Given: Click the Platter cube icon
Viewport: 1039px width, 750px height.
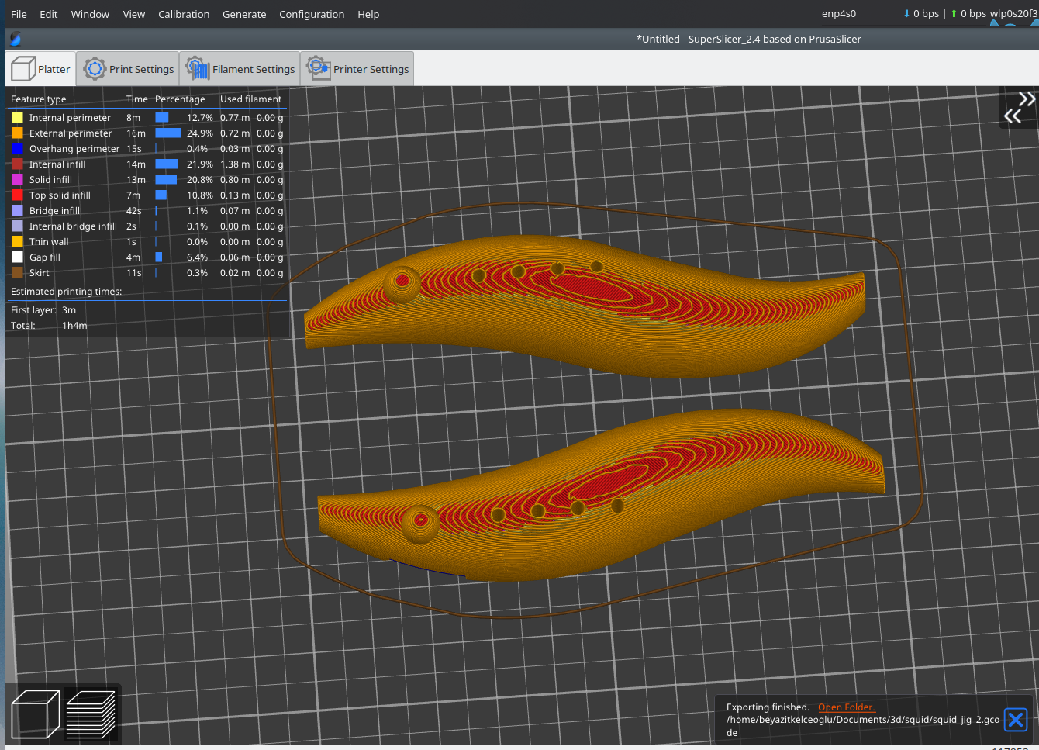Looking at the screenshot, I should (x=24, y=68).
